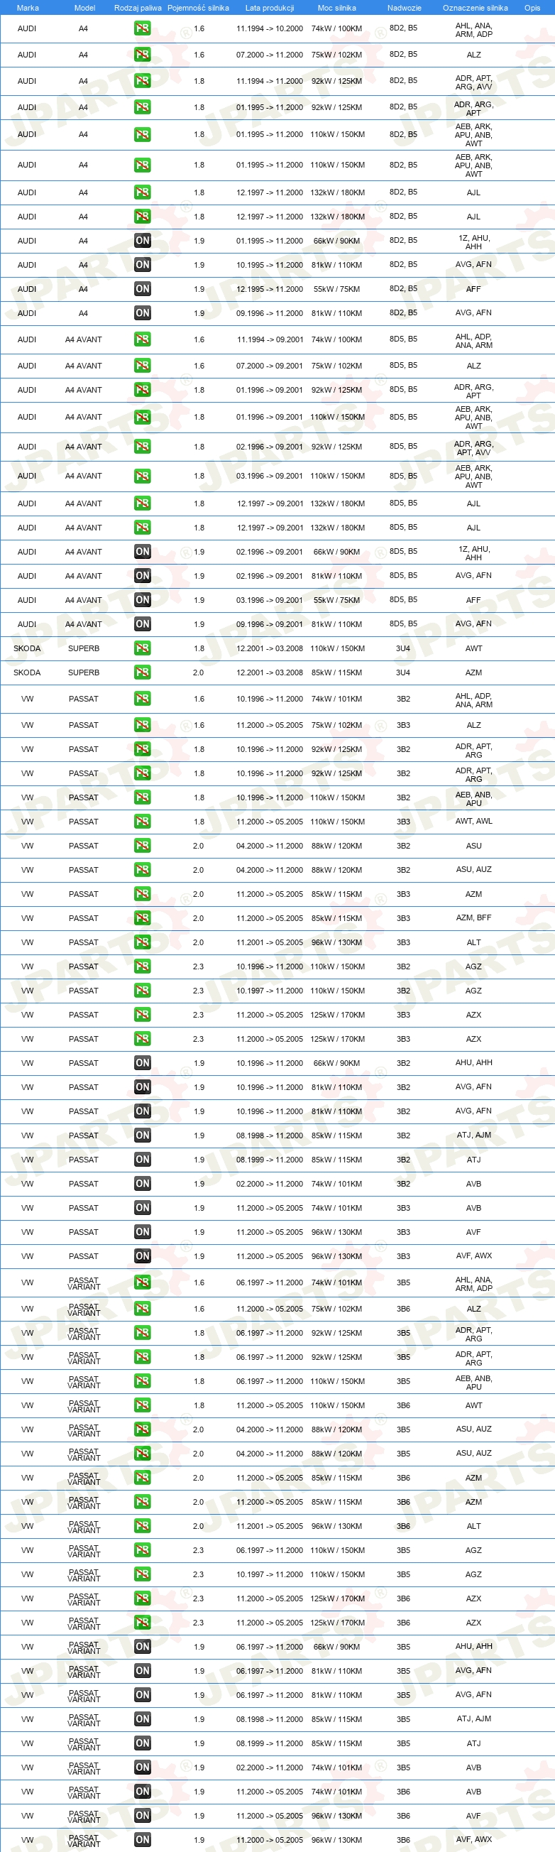
Task: Click petrol icon in AUDI A4 74kW/100KM row
Action: tap(143, 28)
